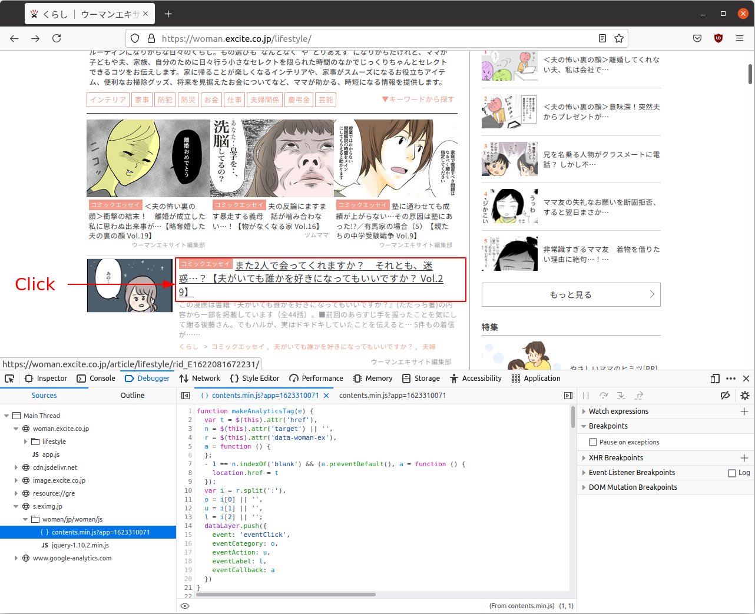Toggle Responsive Design Mode icon in DevTools
The width and height of the screenshot is (755, 614).
coord(714,379)
